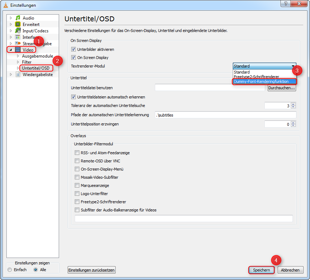Image resolution: width=310 pixels, height=280 pixels.
Task: Toggle Untertiteldateien automatisch erkennen checkbox
Action: coord(74,97)
